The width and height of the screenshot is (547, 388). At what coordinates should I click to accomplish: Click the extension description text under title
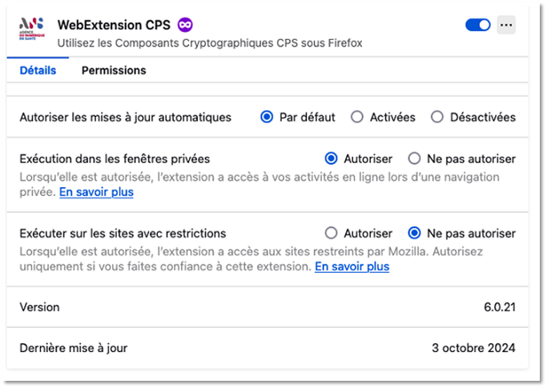210,43
